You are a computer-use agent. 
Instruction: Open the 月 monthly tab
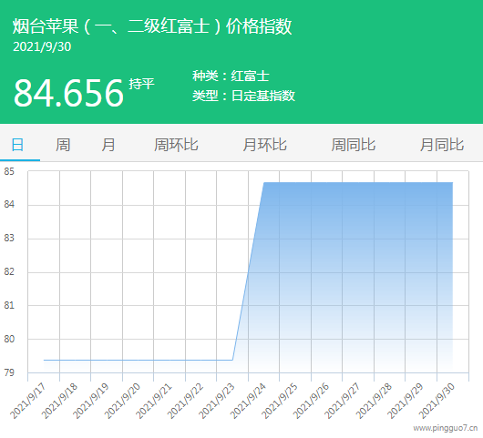click(x=108, y=145)
